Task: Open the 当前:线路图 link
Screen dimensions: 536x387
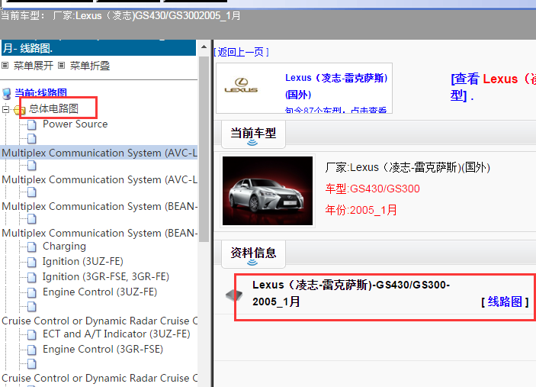Action: [40, 92]
